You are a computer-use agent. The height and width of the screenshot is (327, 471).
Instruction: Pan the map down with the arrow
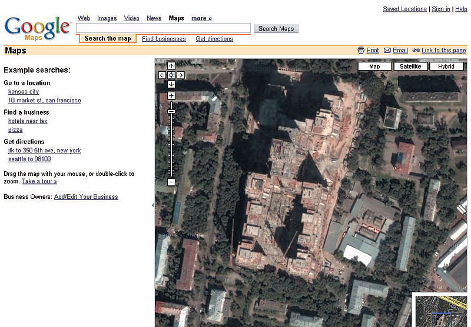[x=171, y=84]
